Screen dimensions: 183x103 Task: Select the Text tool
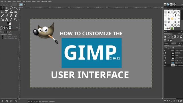click(7, 19)
